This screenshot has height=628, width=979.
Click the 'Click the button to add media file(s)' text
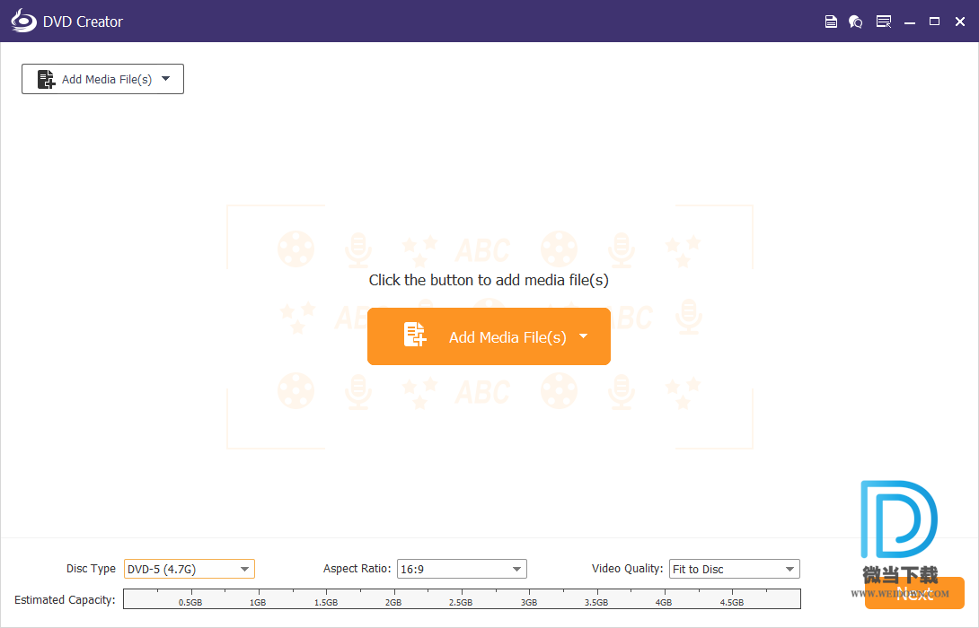coord(489,280)
